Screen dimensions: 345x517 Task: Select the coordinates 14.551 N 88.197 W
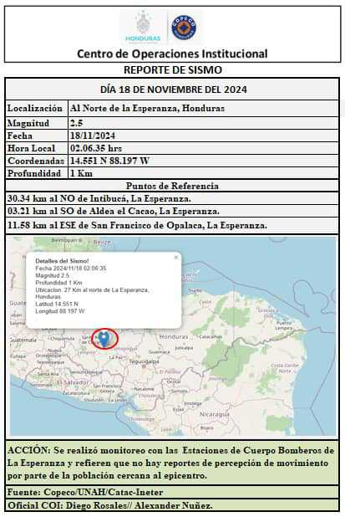click(109, 161)
